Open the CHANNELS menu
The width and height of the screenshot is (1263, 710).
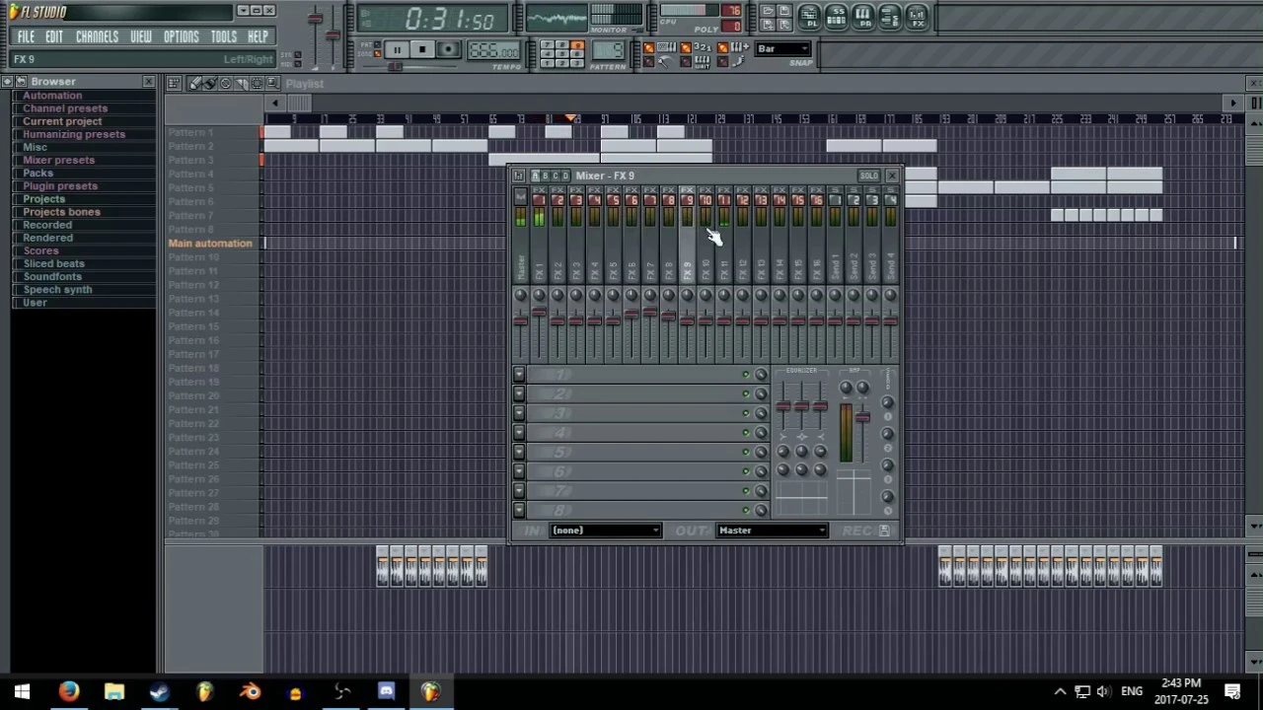click(x=97, y=36)
